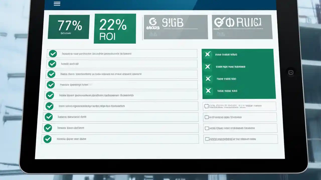The image size is (321, 180).
Task: Click the X icon on the second green panel row
Action: (208, 66)
